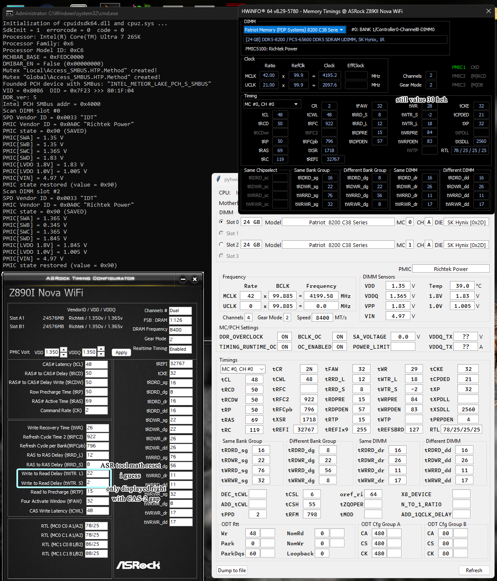497x581 pixels.
Task: Click the tREFI value 32767 in HWiNFO
Action: click(333, 159)
